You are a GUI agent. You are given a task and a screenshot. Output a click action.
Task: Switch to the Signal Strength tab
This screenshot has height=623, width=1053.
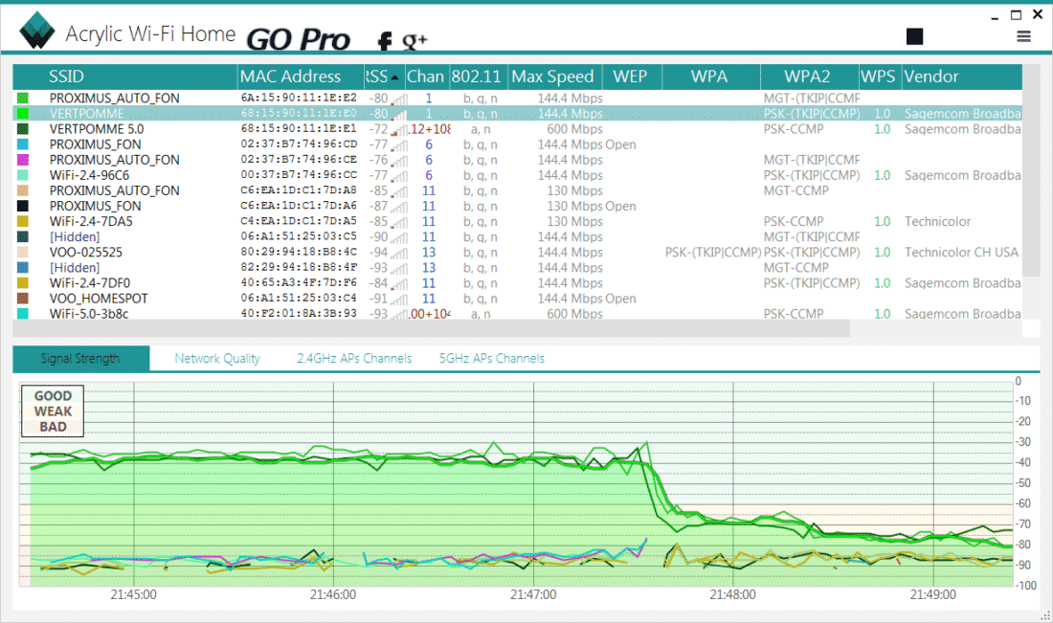click(80, 359)
